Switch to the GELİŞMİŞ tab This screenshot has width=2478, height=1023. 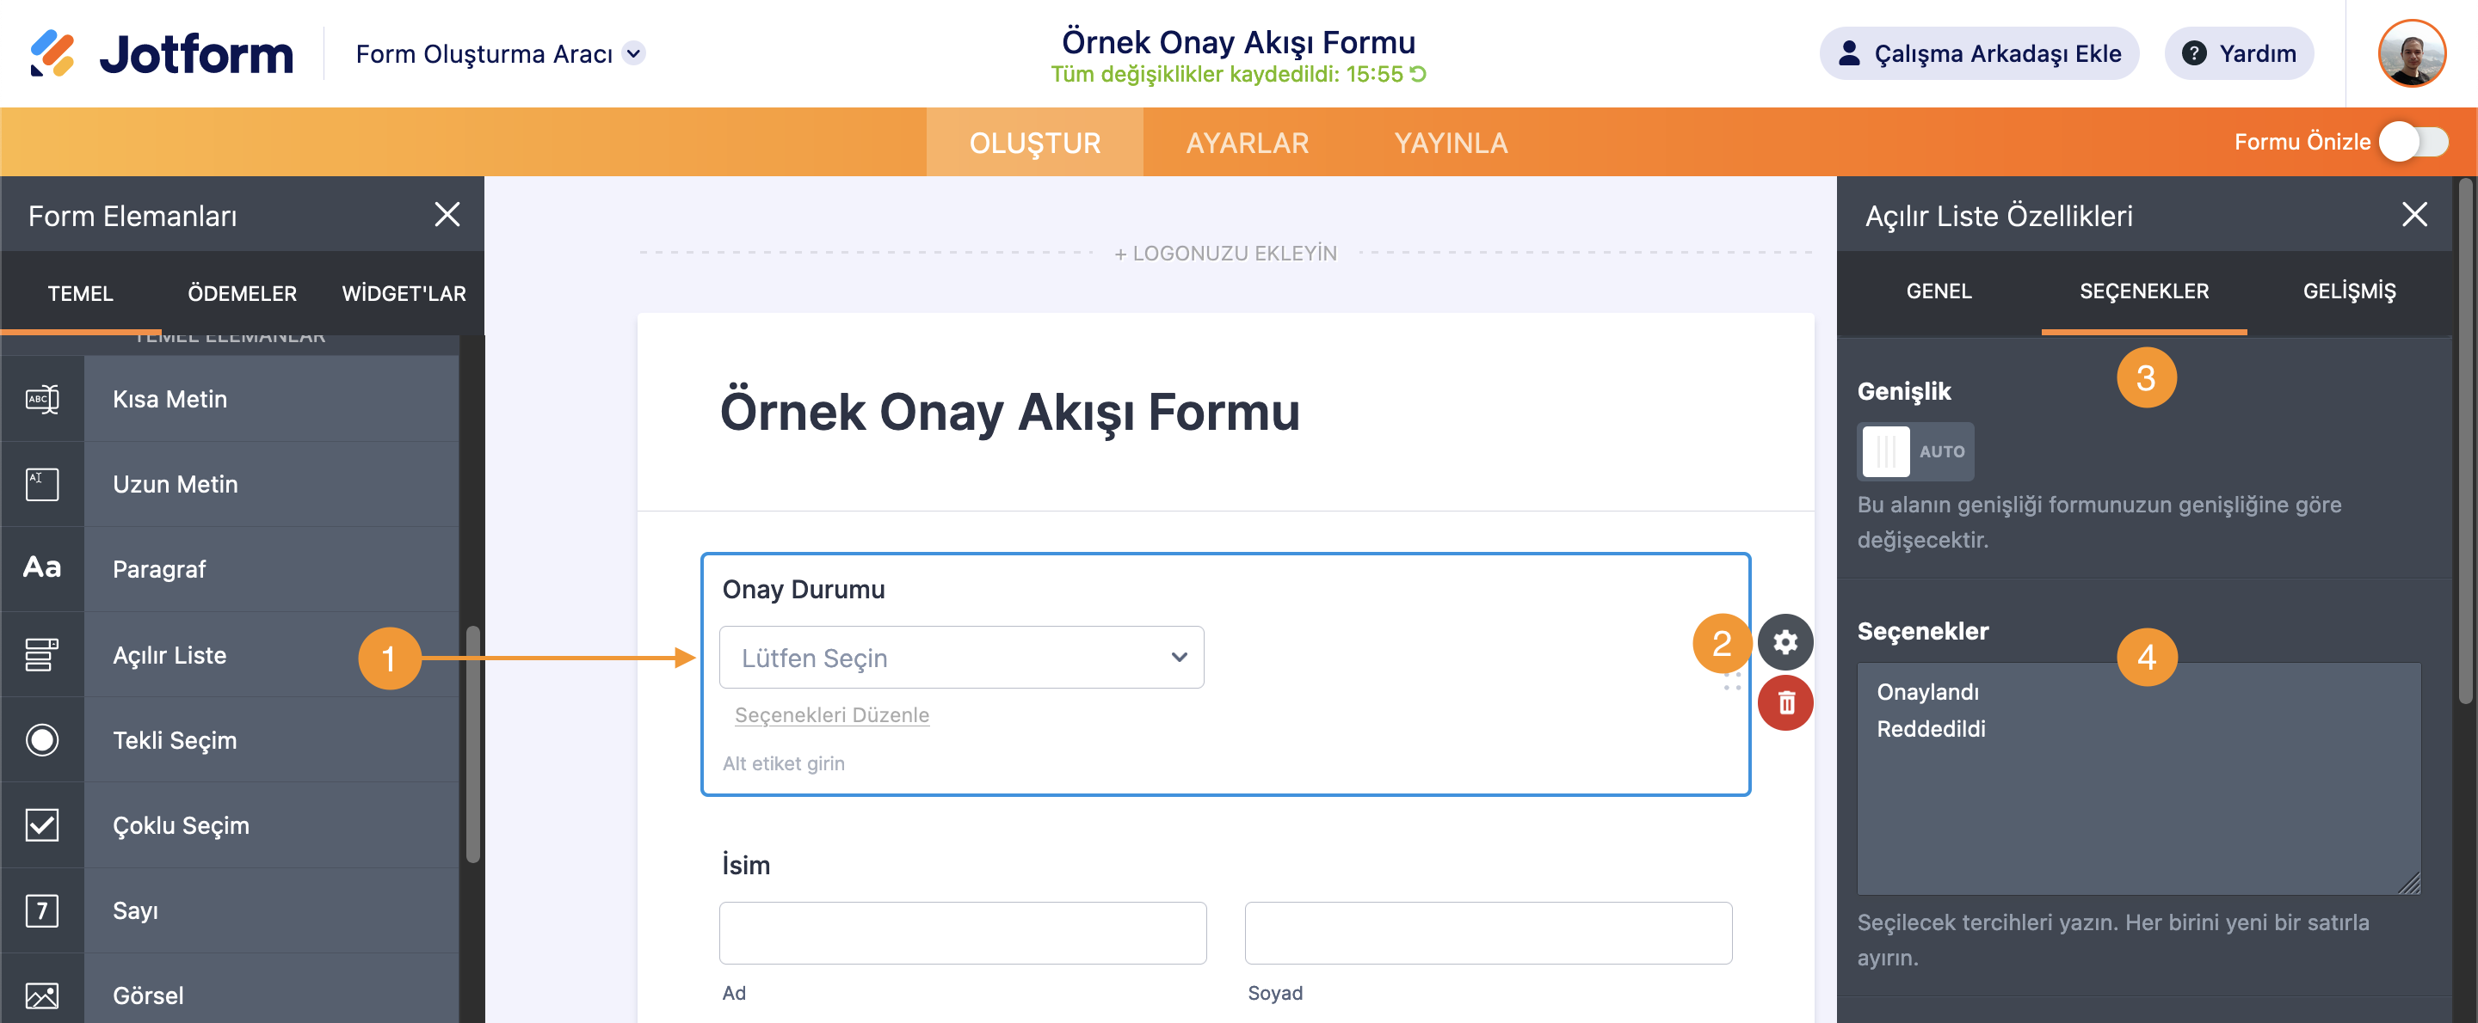[x=2348, y=291]
